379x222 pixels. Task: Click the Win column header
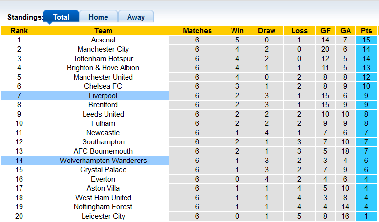coord(237,31)
